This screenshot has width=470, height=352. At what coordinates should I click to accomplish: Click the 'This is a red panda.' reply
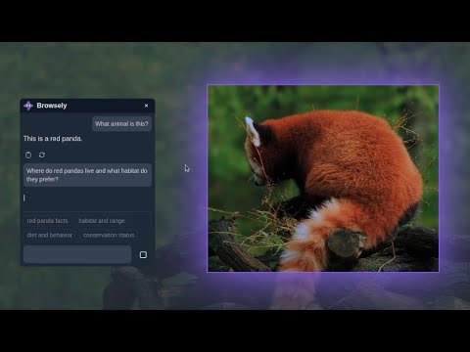pyautogui.click(x=53, y=139)
